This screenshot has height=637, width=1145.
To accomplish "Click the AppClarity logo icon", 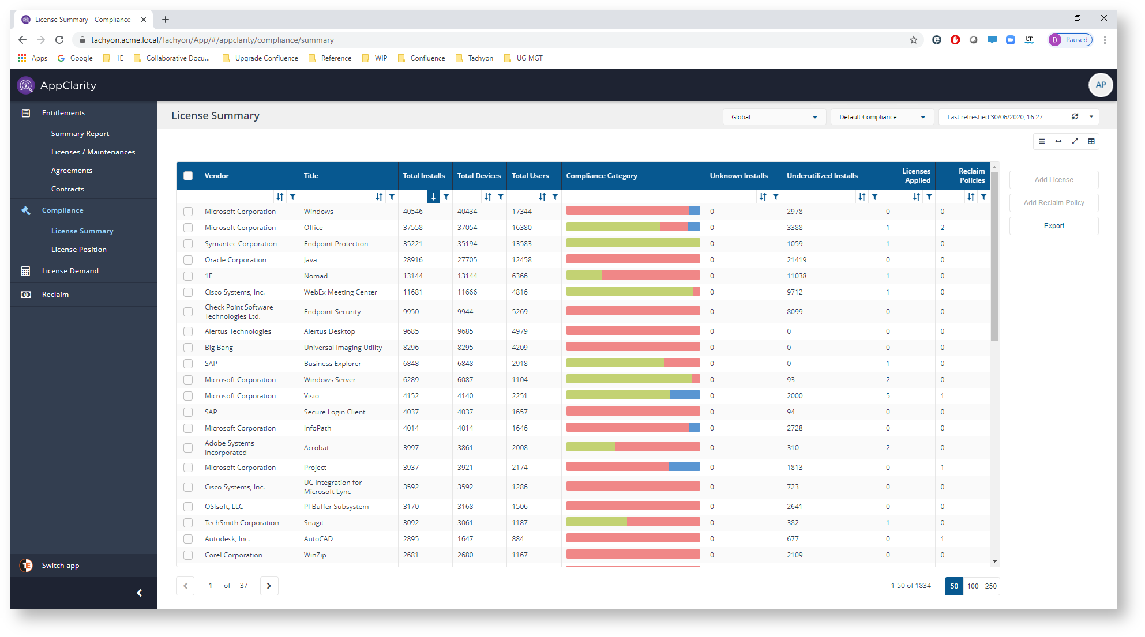I will [26, 85].
